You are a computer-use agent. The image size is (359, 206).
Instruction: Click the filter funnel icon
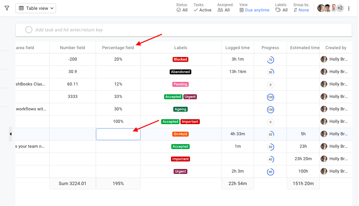[x=7, y=8]
